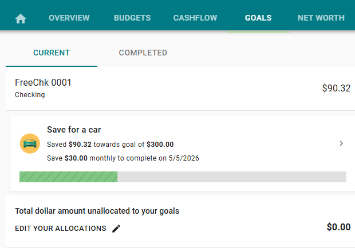The width and height of the screenshot is (355, 248).
Task: Open the Cashflow section
Action: 195,18
